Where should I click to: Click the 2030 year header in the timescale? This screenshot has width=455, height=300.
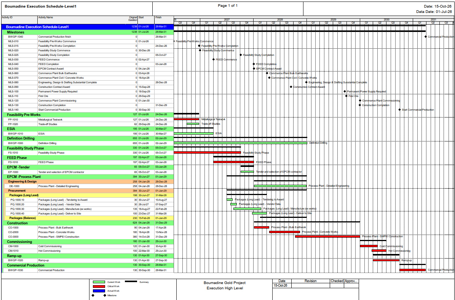tap(386, 20)
